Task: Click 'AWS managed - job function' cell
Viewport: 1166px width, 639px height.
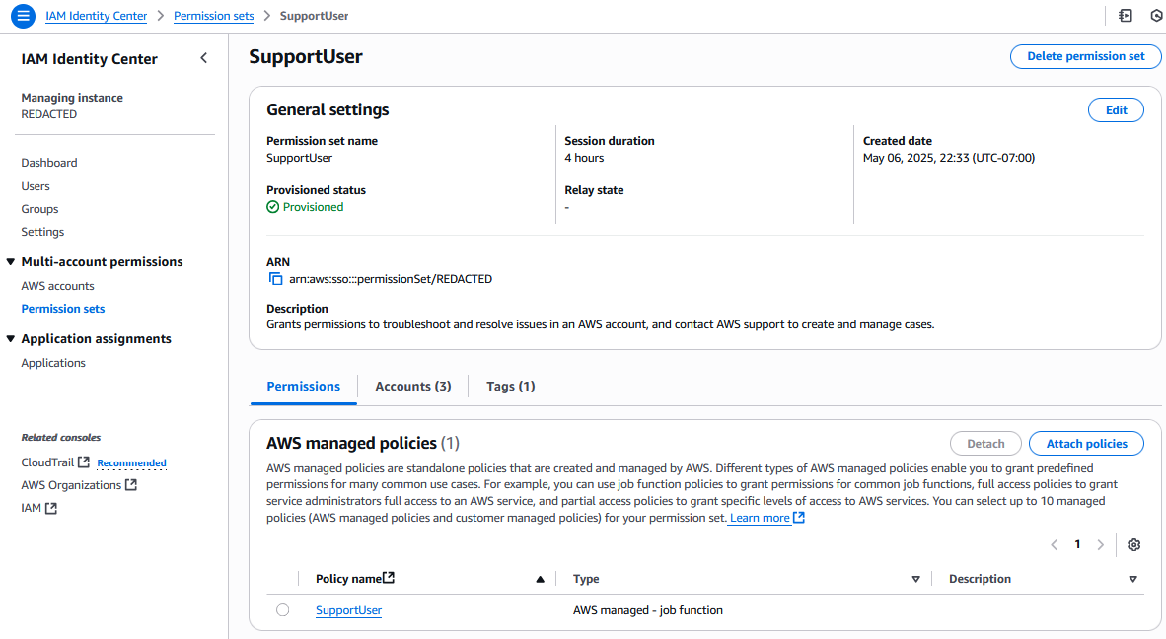Action: tap(648, 610)
